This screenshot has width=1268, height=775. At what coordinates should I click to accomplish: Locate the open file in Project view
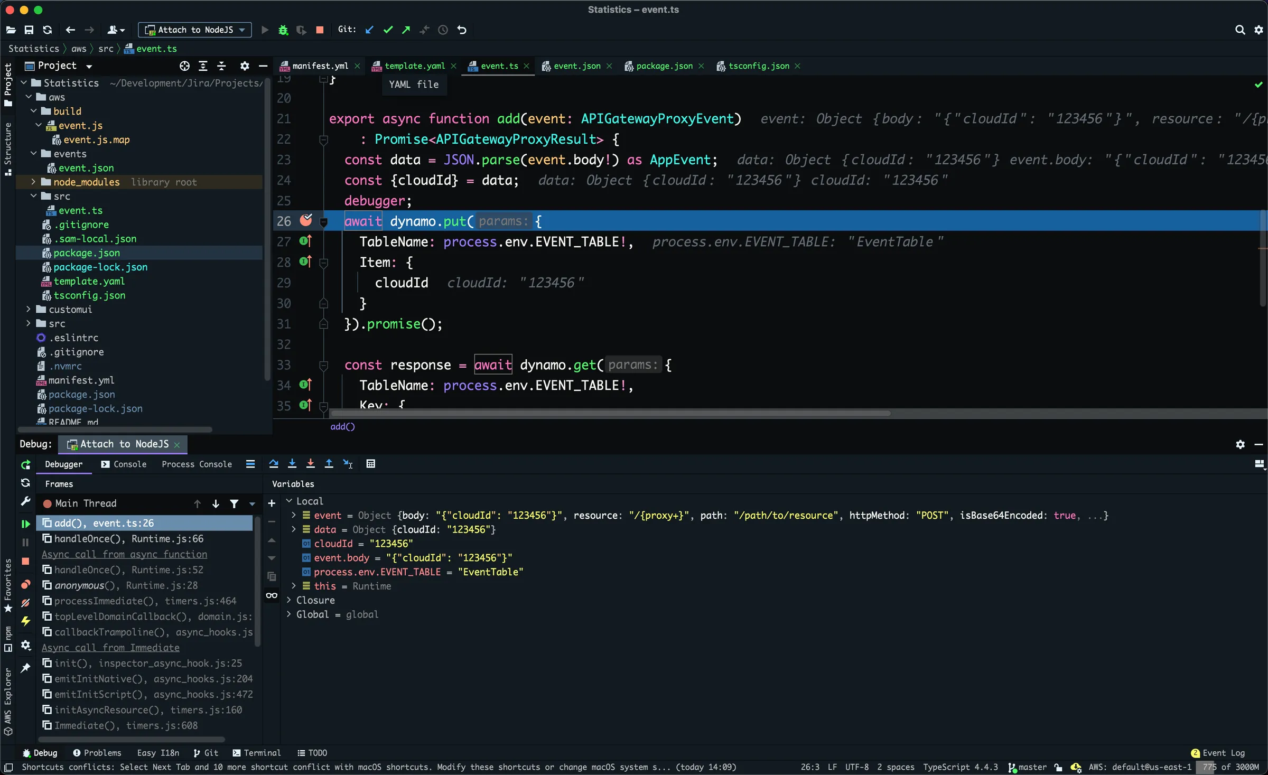point(184,66)
